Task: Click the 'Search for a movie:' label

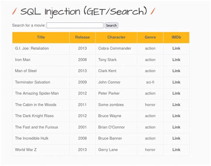Action: pyautogui.click(x=29, y=25)
